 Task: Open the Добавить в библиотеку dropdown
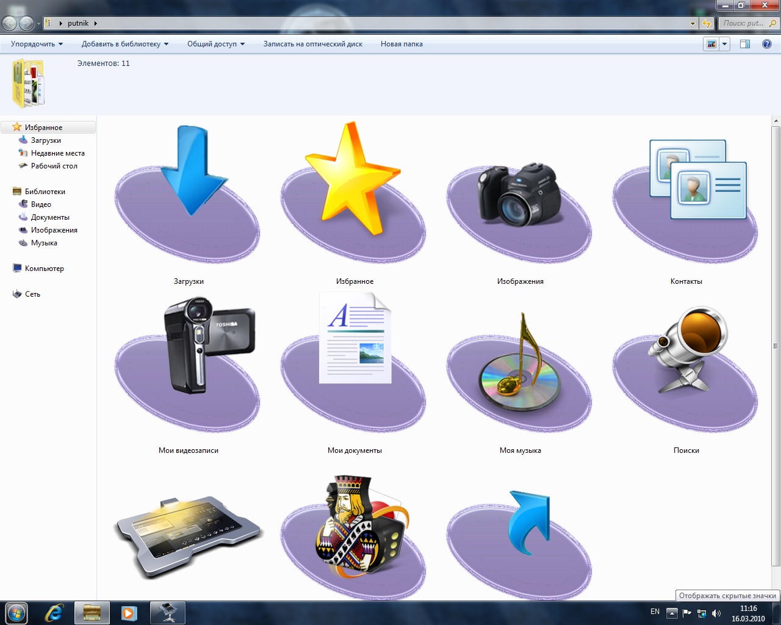125,44
